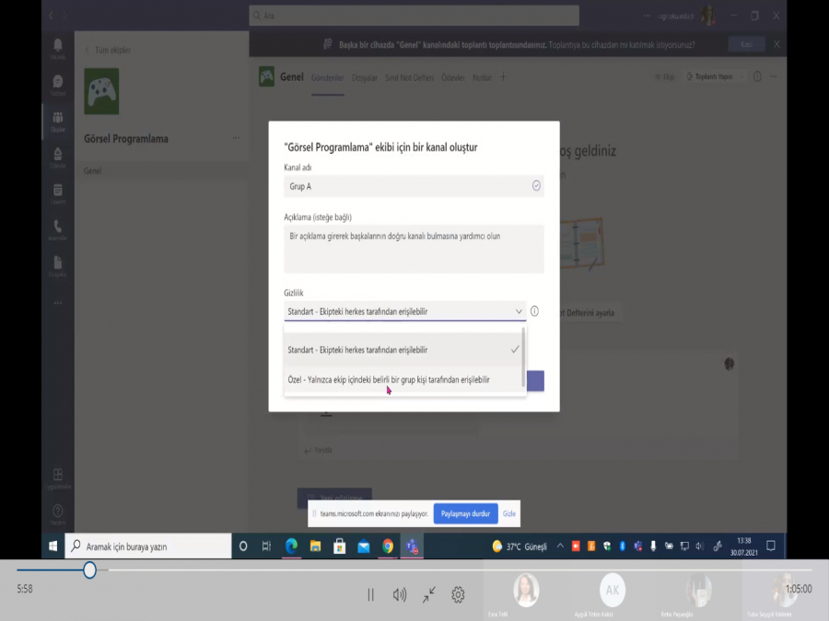This screenshot has width=829, height=621.
Task: Click the Teams Ara search box
Action: (x=414, y=16)
